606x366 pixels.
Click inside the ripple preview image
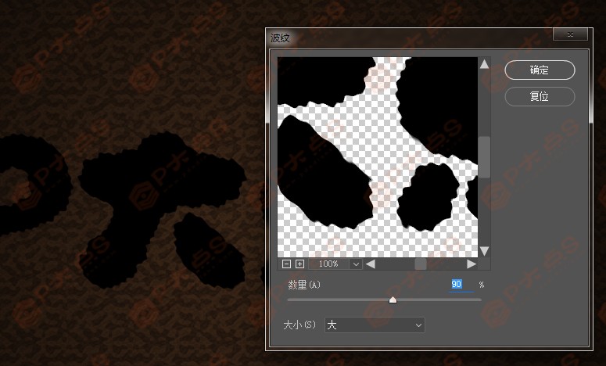tap(378, 157)
